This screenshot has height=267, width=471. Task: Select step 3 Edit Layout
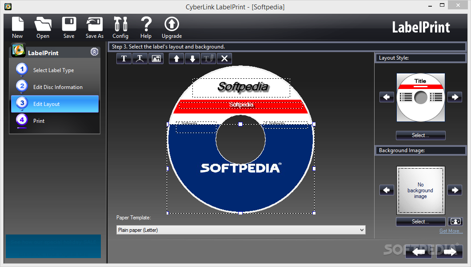[x=55, y=104]
